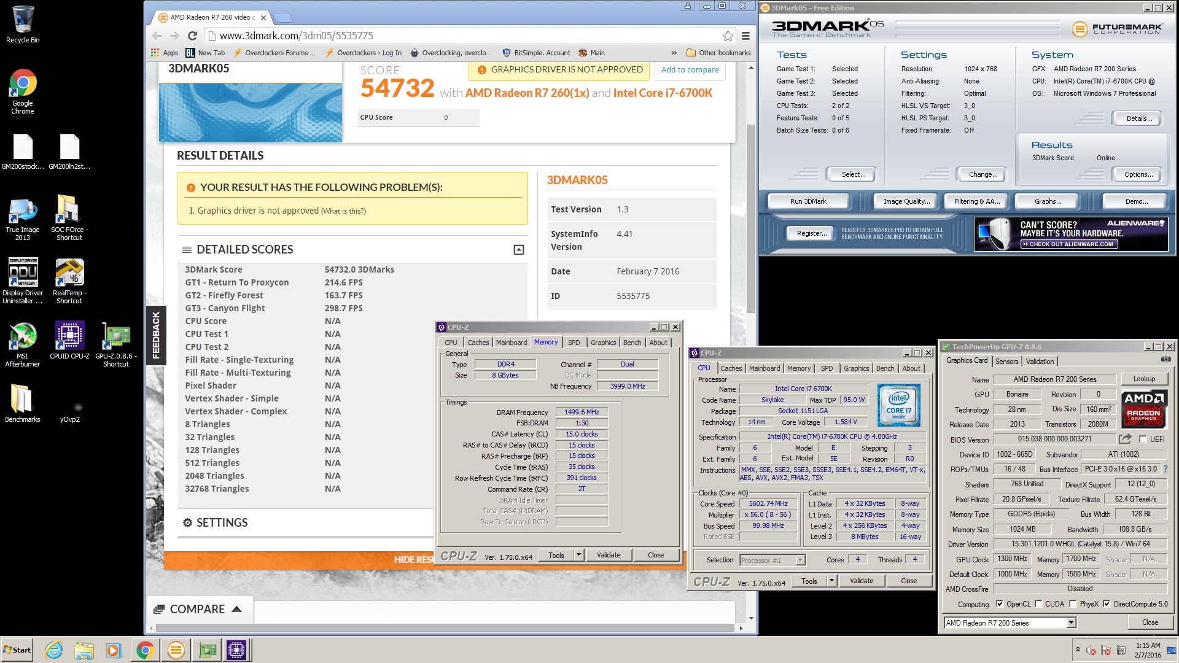Viewport: 1179px width, 663px height.
Task: Click Lookup button in GPU-Z
Action: (1144, 379)
